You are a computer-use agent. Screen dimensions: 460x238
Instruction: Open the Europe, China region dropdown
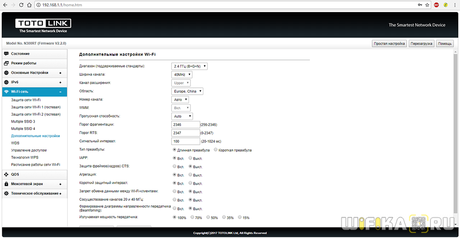(x=187, y=91)
